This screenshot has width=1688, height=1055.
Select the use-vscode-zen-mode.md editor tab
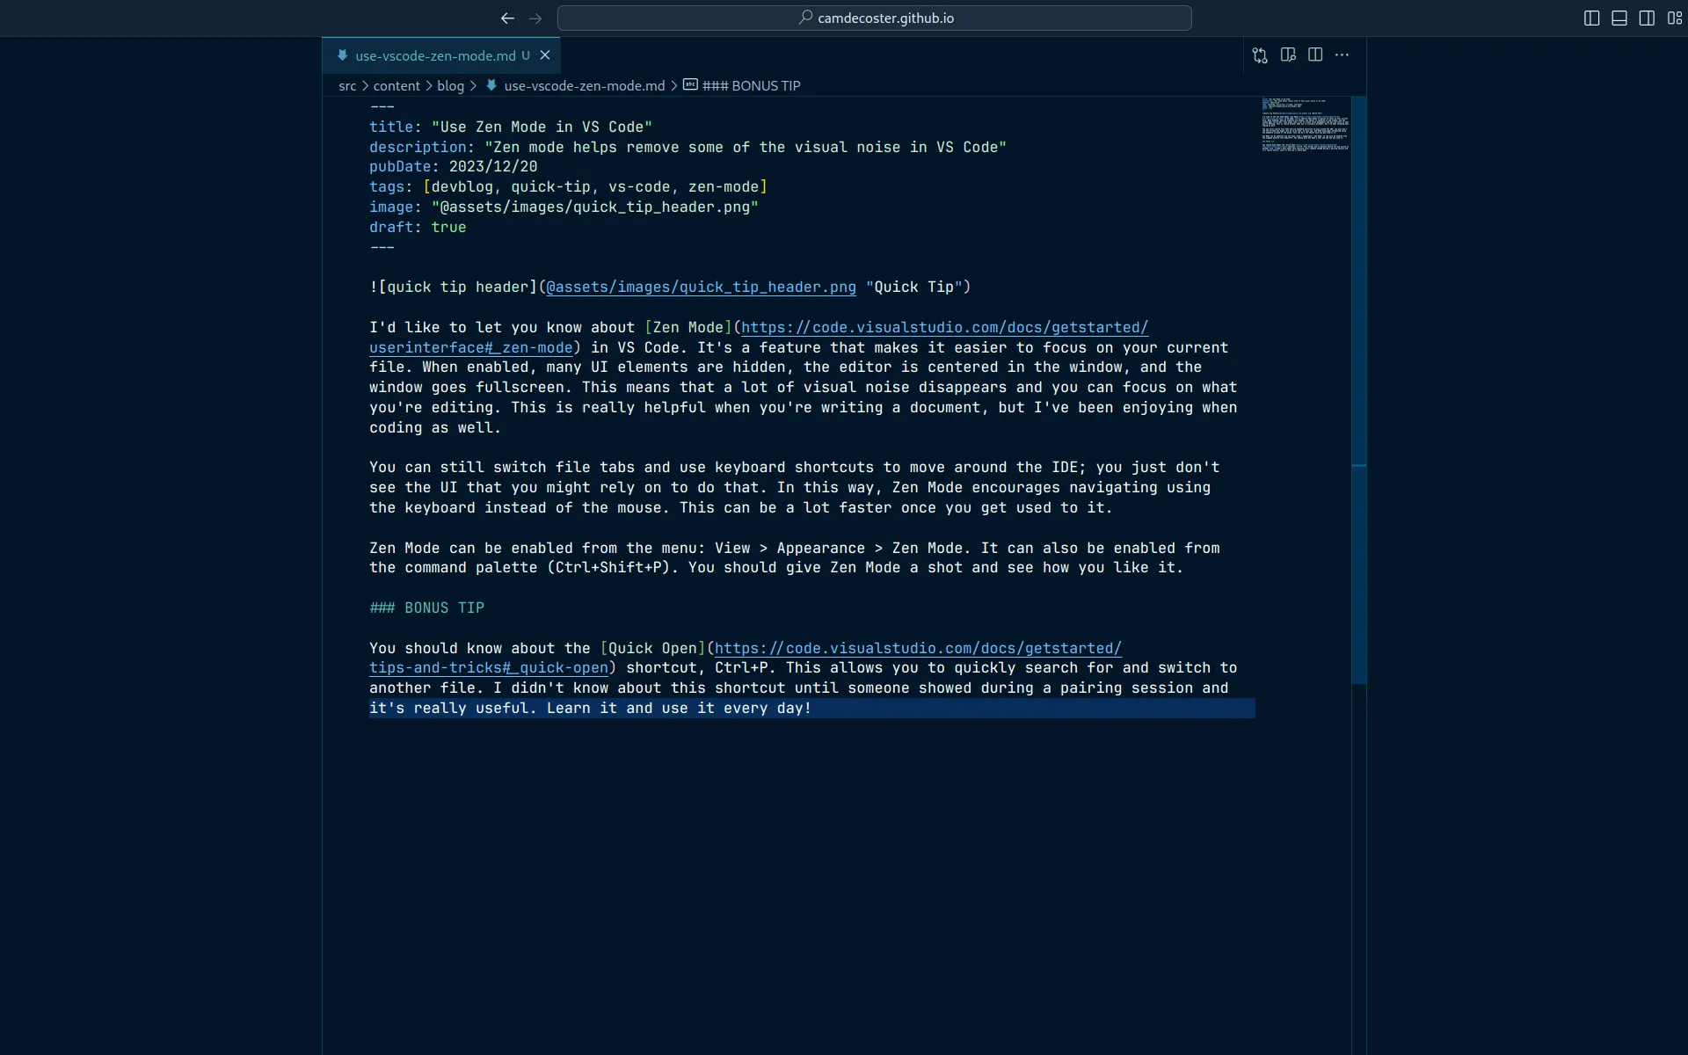point(441,55)
